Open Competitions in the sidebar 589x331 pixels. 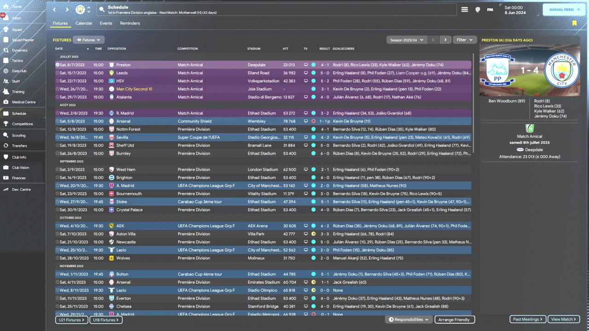[23, 124]
